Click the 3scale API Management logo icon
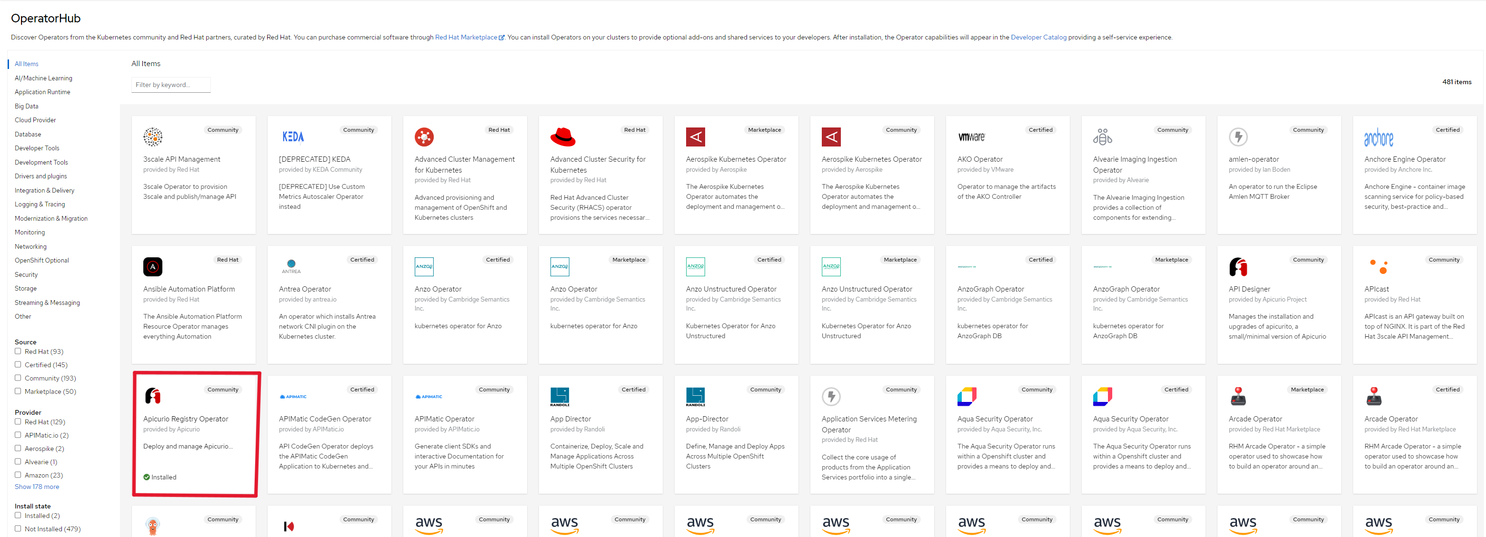 (153, 137)
